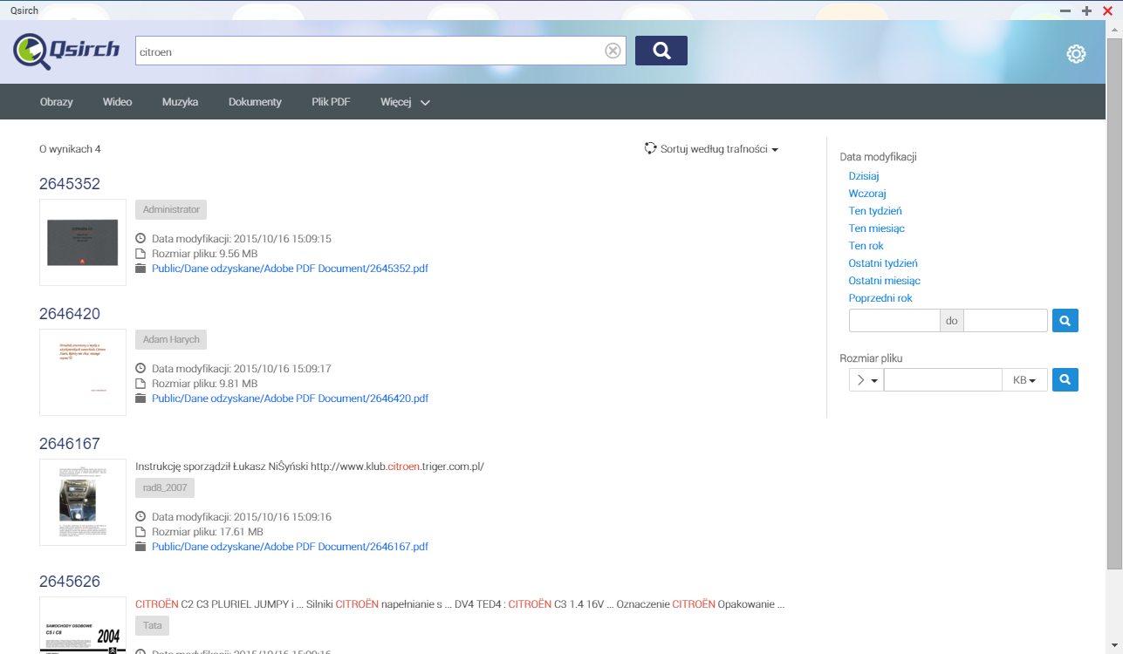Clear the search field with X icon
This screenshot has width=1123, height=654.
(613, 51)
